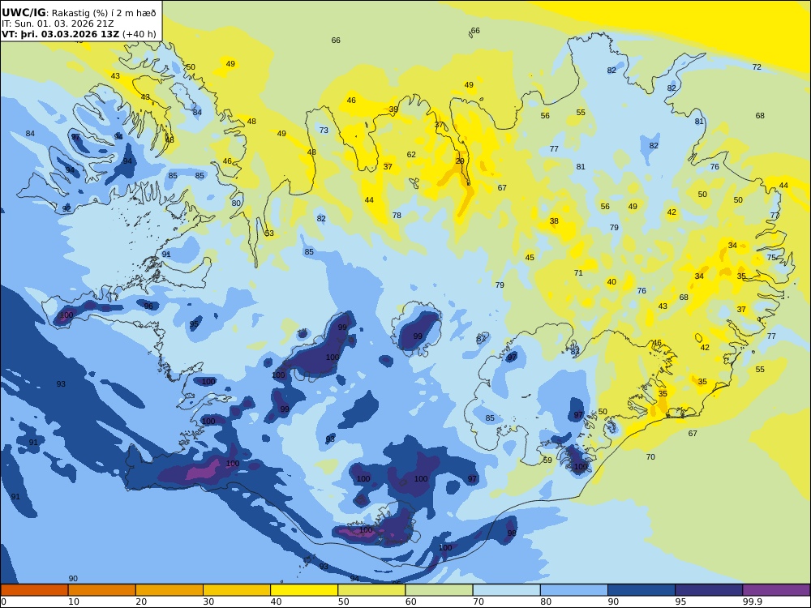This screenshot has width=811, height=608.
Task: Click the humidity value '73' on the map
Action: pyautogui.click(x=324, y=131)
